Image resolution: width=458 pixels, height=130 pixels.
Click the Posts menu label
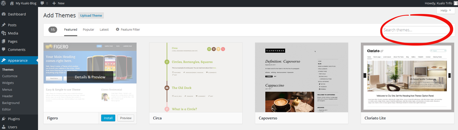point(12,25)
